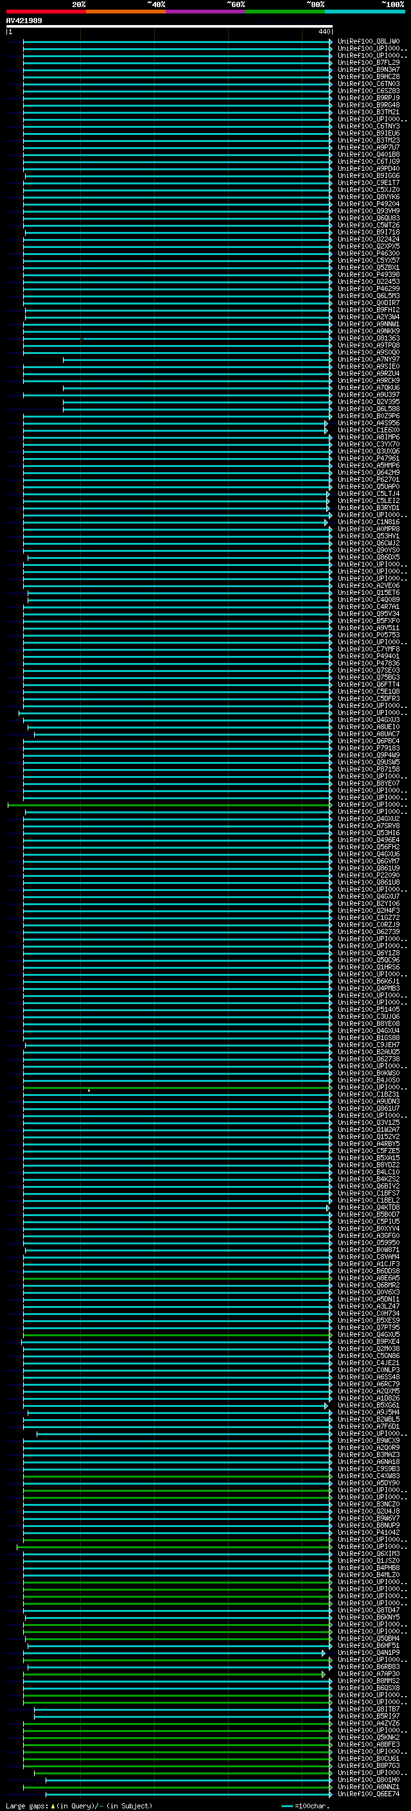The image size is (411, 1811).
Task: Select the UniRef100_B9N3A7 hit label
Action: point(369,69)
